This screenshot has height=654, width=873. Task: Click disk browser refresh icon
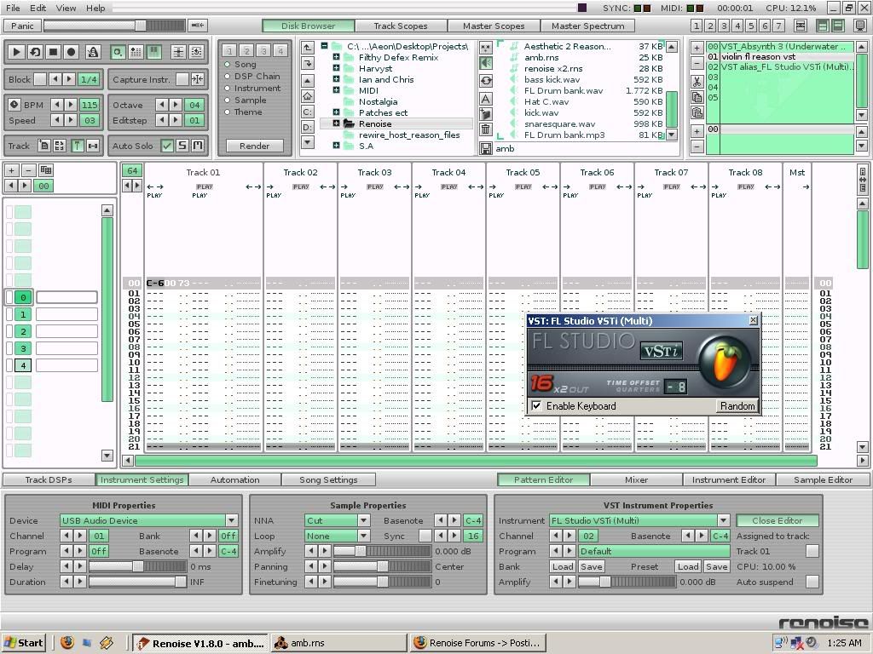point(485,81)
